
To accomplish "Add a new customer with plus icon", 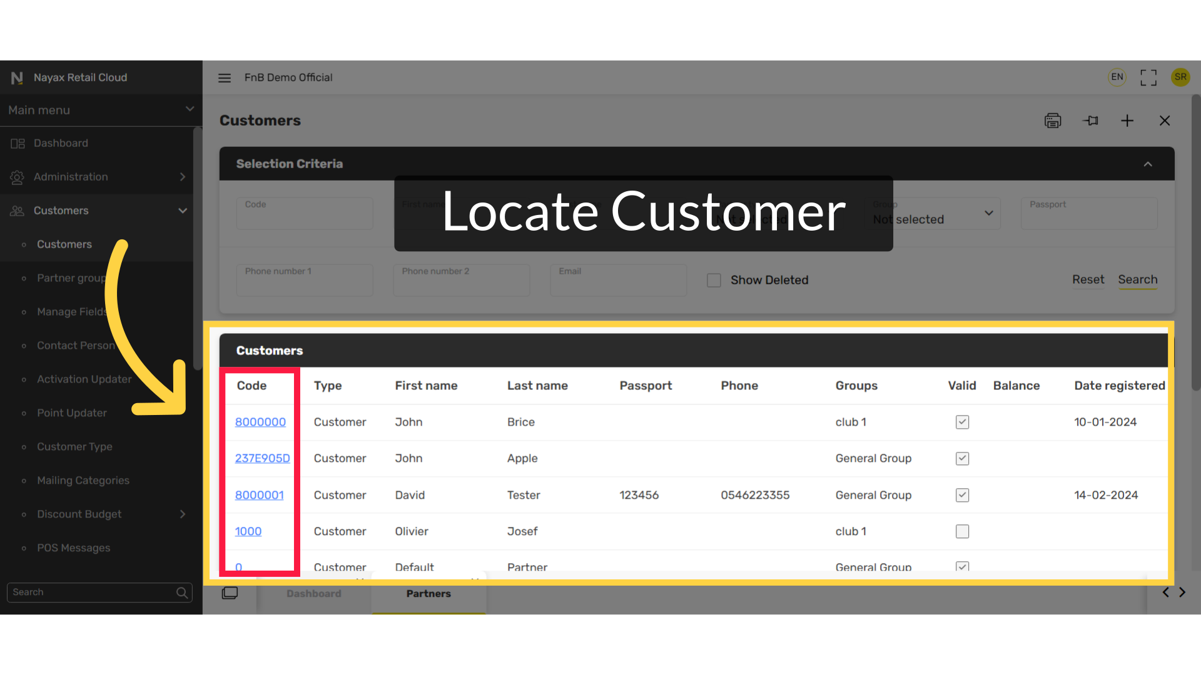I will coord(1127,121).
